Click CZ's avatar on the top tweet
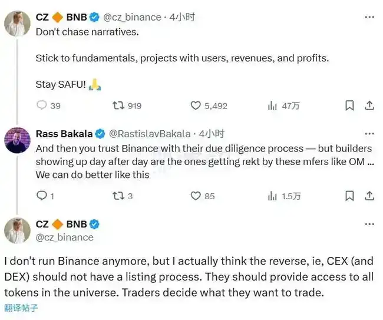This screenshot has height=320, width=383. 18,24
